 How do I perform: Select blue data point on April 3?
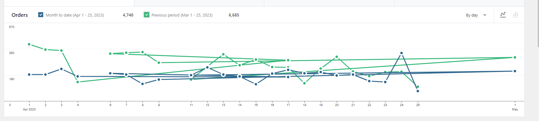tap(61, 69)
